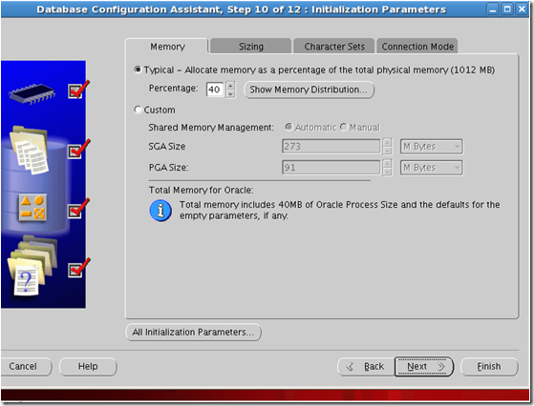This screenshot has height=406, width=534.
Task: Click the Help button
Action: tap(88, 366)
